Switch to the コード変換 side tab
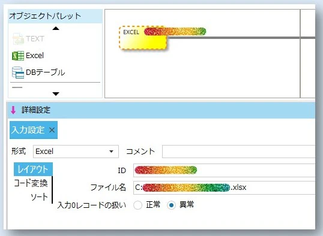Screen dimensions: 323x236 (31, 183)
